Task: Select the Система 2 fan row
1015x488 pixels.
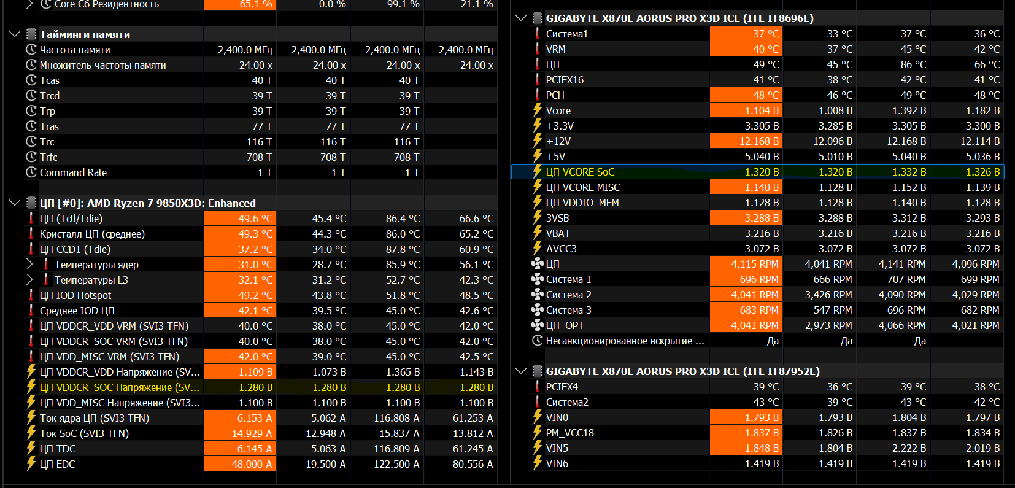Action: [x=766, y=295]
